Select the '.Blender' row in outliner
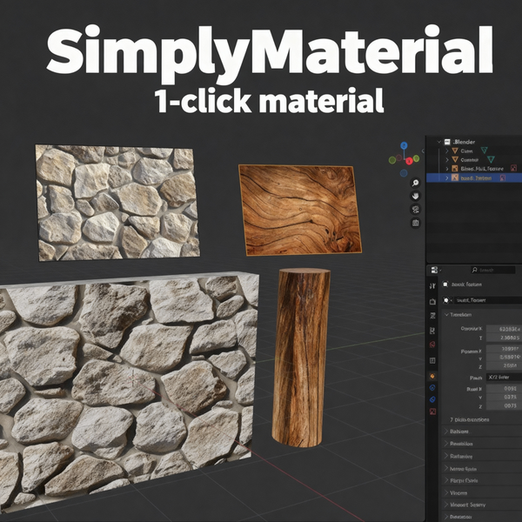Screen dimensions: 522x522 (x=474, y=142)
